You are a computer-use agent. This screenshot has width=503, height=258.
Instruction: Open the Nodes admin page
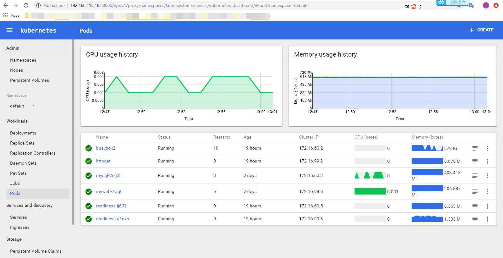click(x=16, y=70)
